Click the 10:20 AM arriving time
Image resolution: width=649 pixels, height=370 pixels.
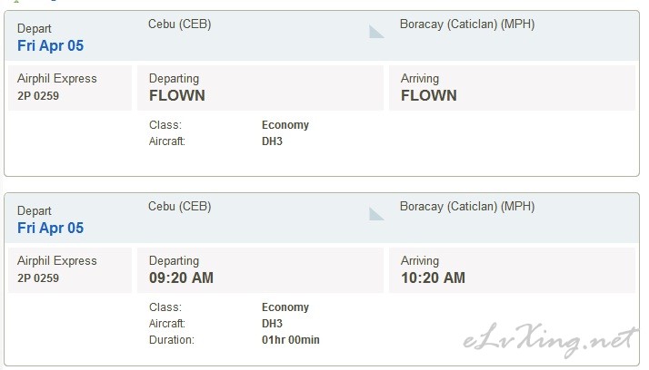point(433,277)
